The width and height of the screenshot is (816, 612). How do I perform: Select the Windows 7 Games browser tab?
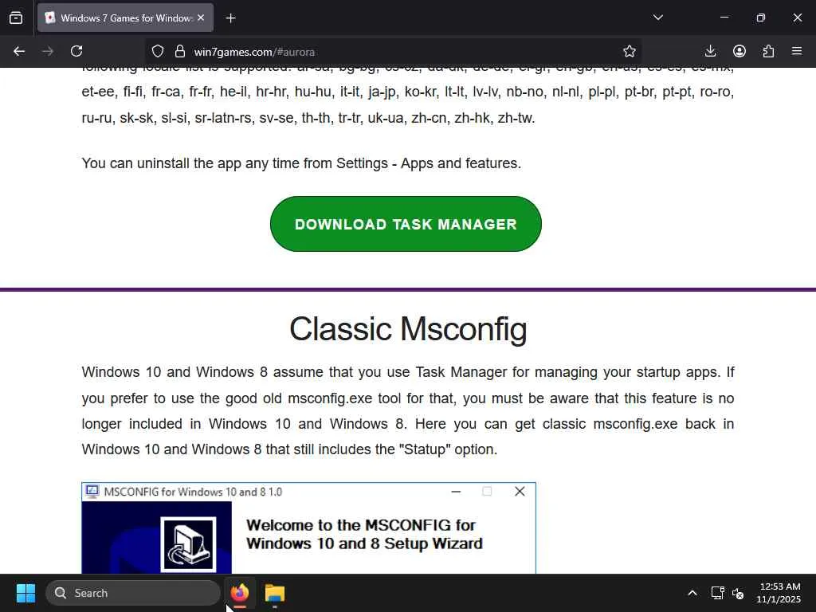(125, 18)
